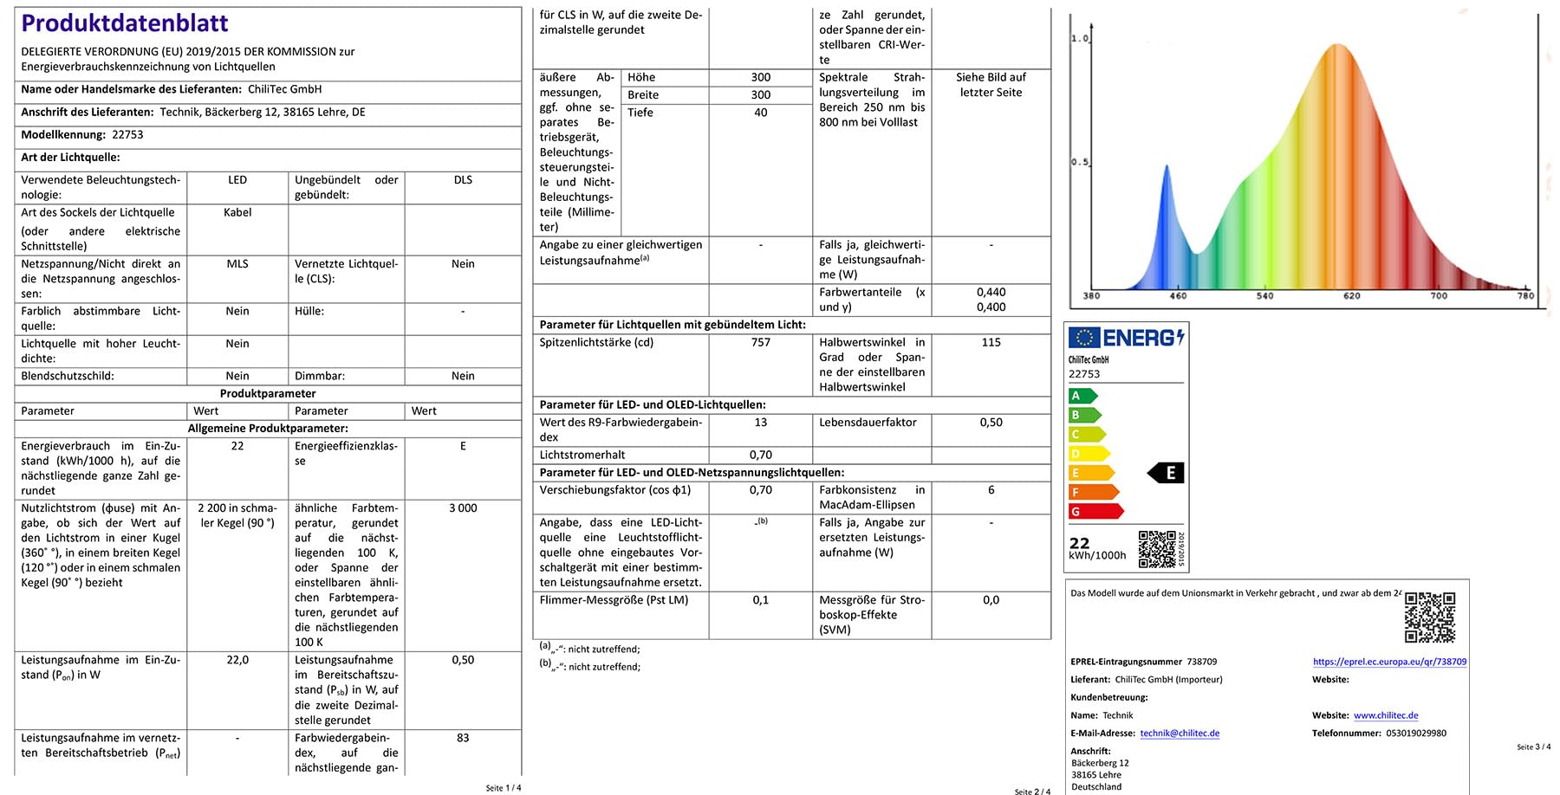1560x795 pixels.
Task: Select the 'Telefonnummer: 053019029980' line
Action: (x=1379, y=734)
